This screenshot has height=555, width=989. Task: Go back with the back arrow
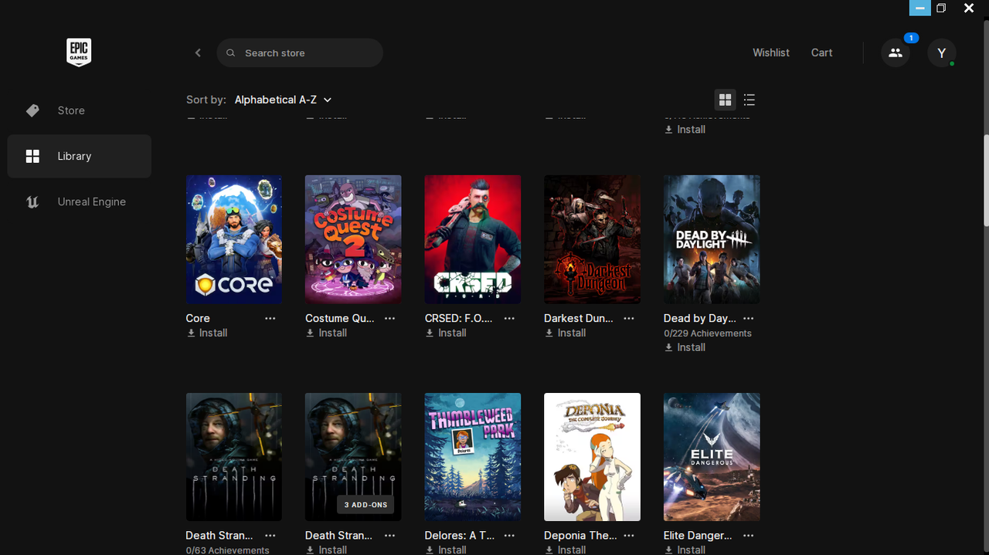(x=198, y=52)
